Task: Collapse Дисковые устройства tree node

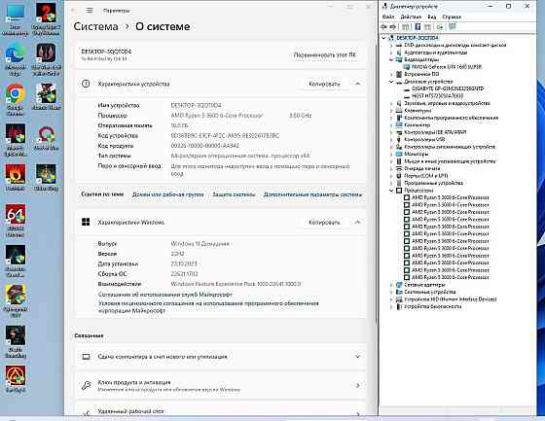Action: click(x=391, y=82)
